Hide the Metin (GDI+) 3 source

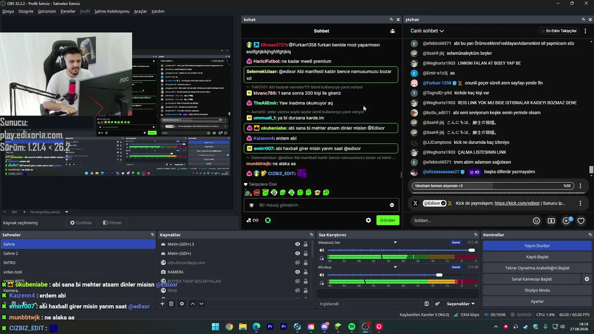point(297,244)
